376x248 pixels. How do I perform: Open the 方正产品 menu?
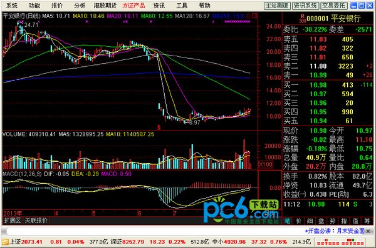(x=133, y=6)
